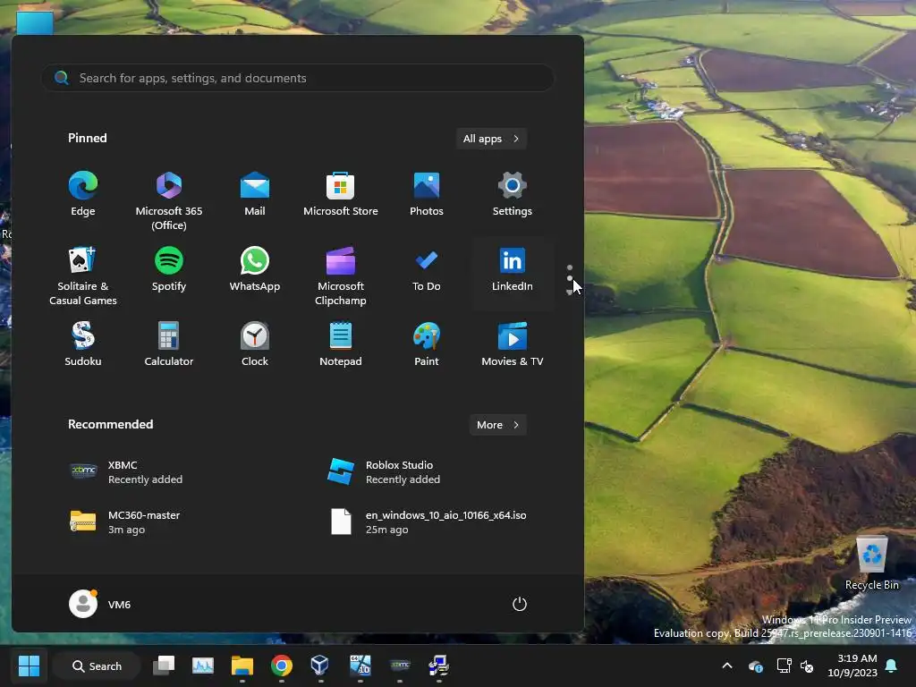Launch the Paint app
The image size is (916, 687).
point(427,344)
